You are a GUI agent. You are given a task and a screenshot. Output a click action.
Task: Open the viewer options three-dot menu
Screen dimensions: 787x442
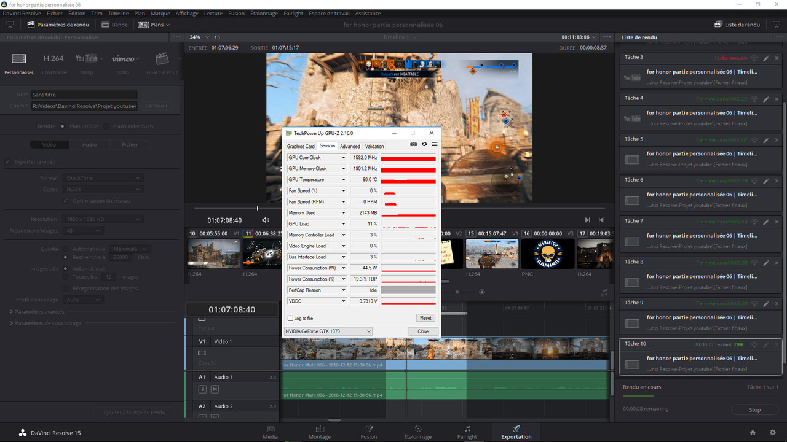coord(607,37)
